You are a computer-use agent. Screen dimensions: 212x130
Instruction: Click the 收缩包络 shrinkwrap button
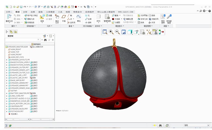[29, 22]
